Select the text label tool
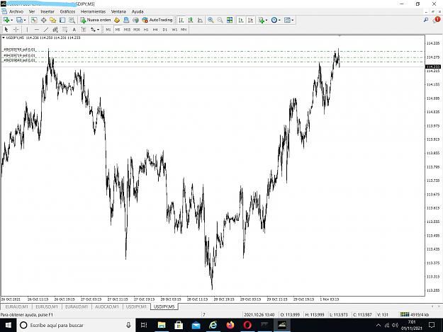This screenshot has width=443, height=332. pyautogui.click(x=84, y=29)
